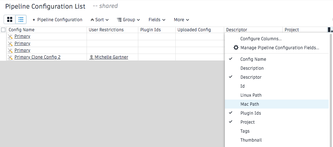Viewport: 333px width, 147px height.
Task: Open the More dropdown menu
Action: point(181,20)
